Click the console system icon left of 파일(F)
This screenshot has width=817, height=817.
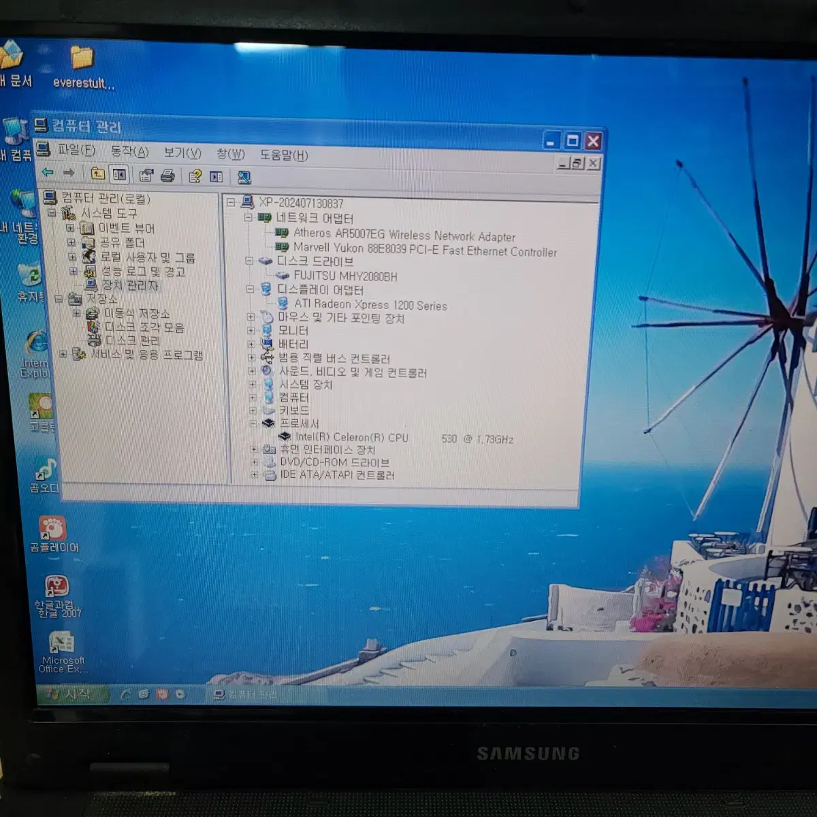point(43,149)
